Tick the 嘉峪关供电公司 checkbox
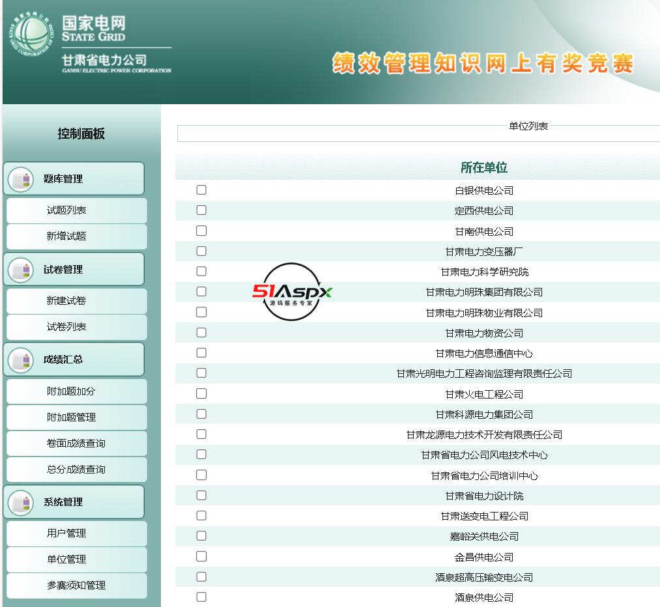The height and width of the screenshot is (607, 660). pyautogui.click(x=201, y=535)
